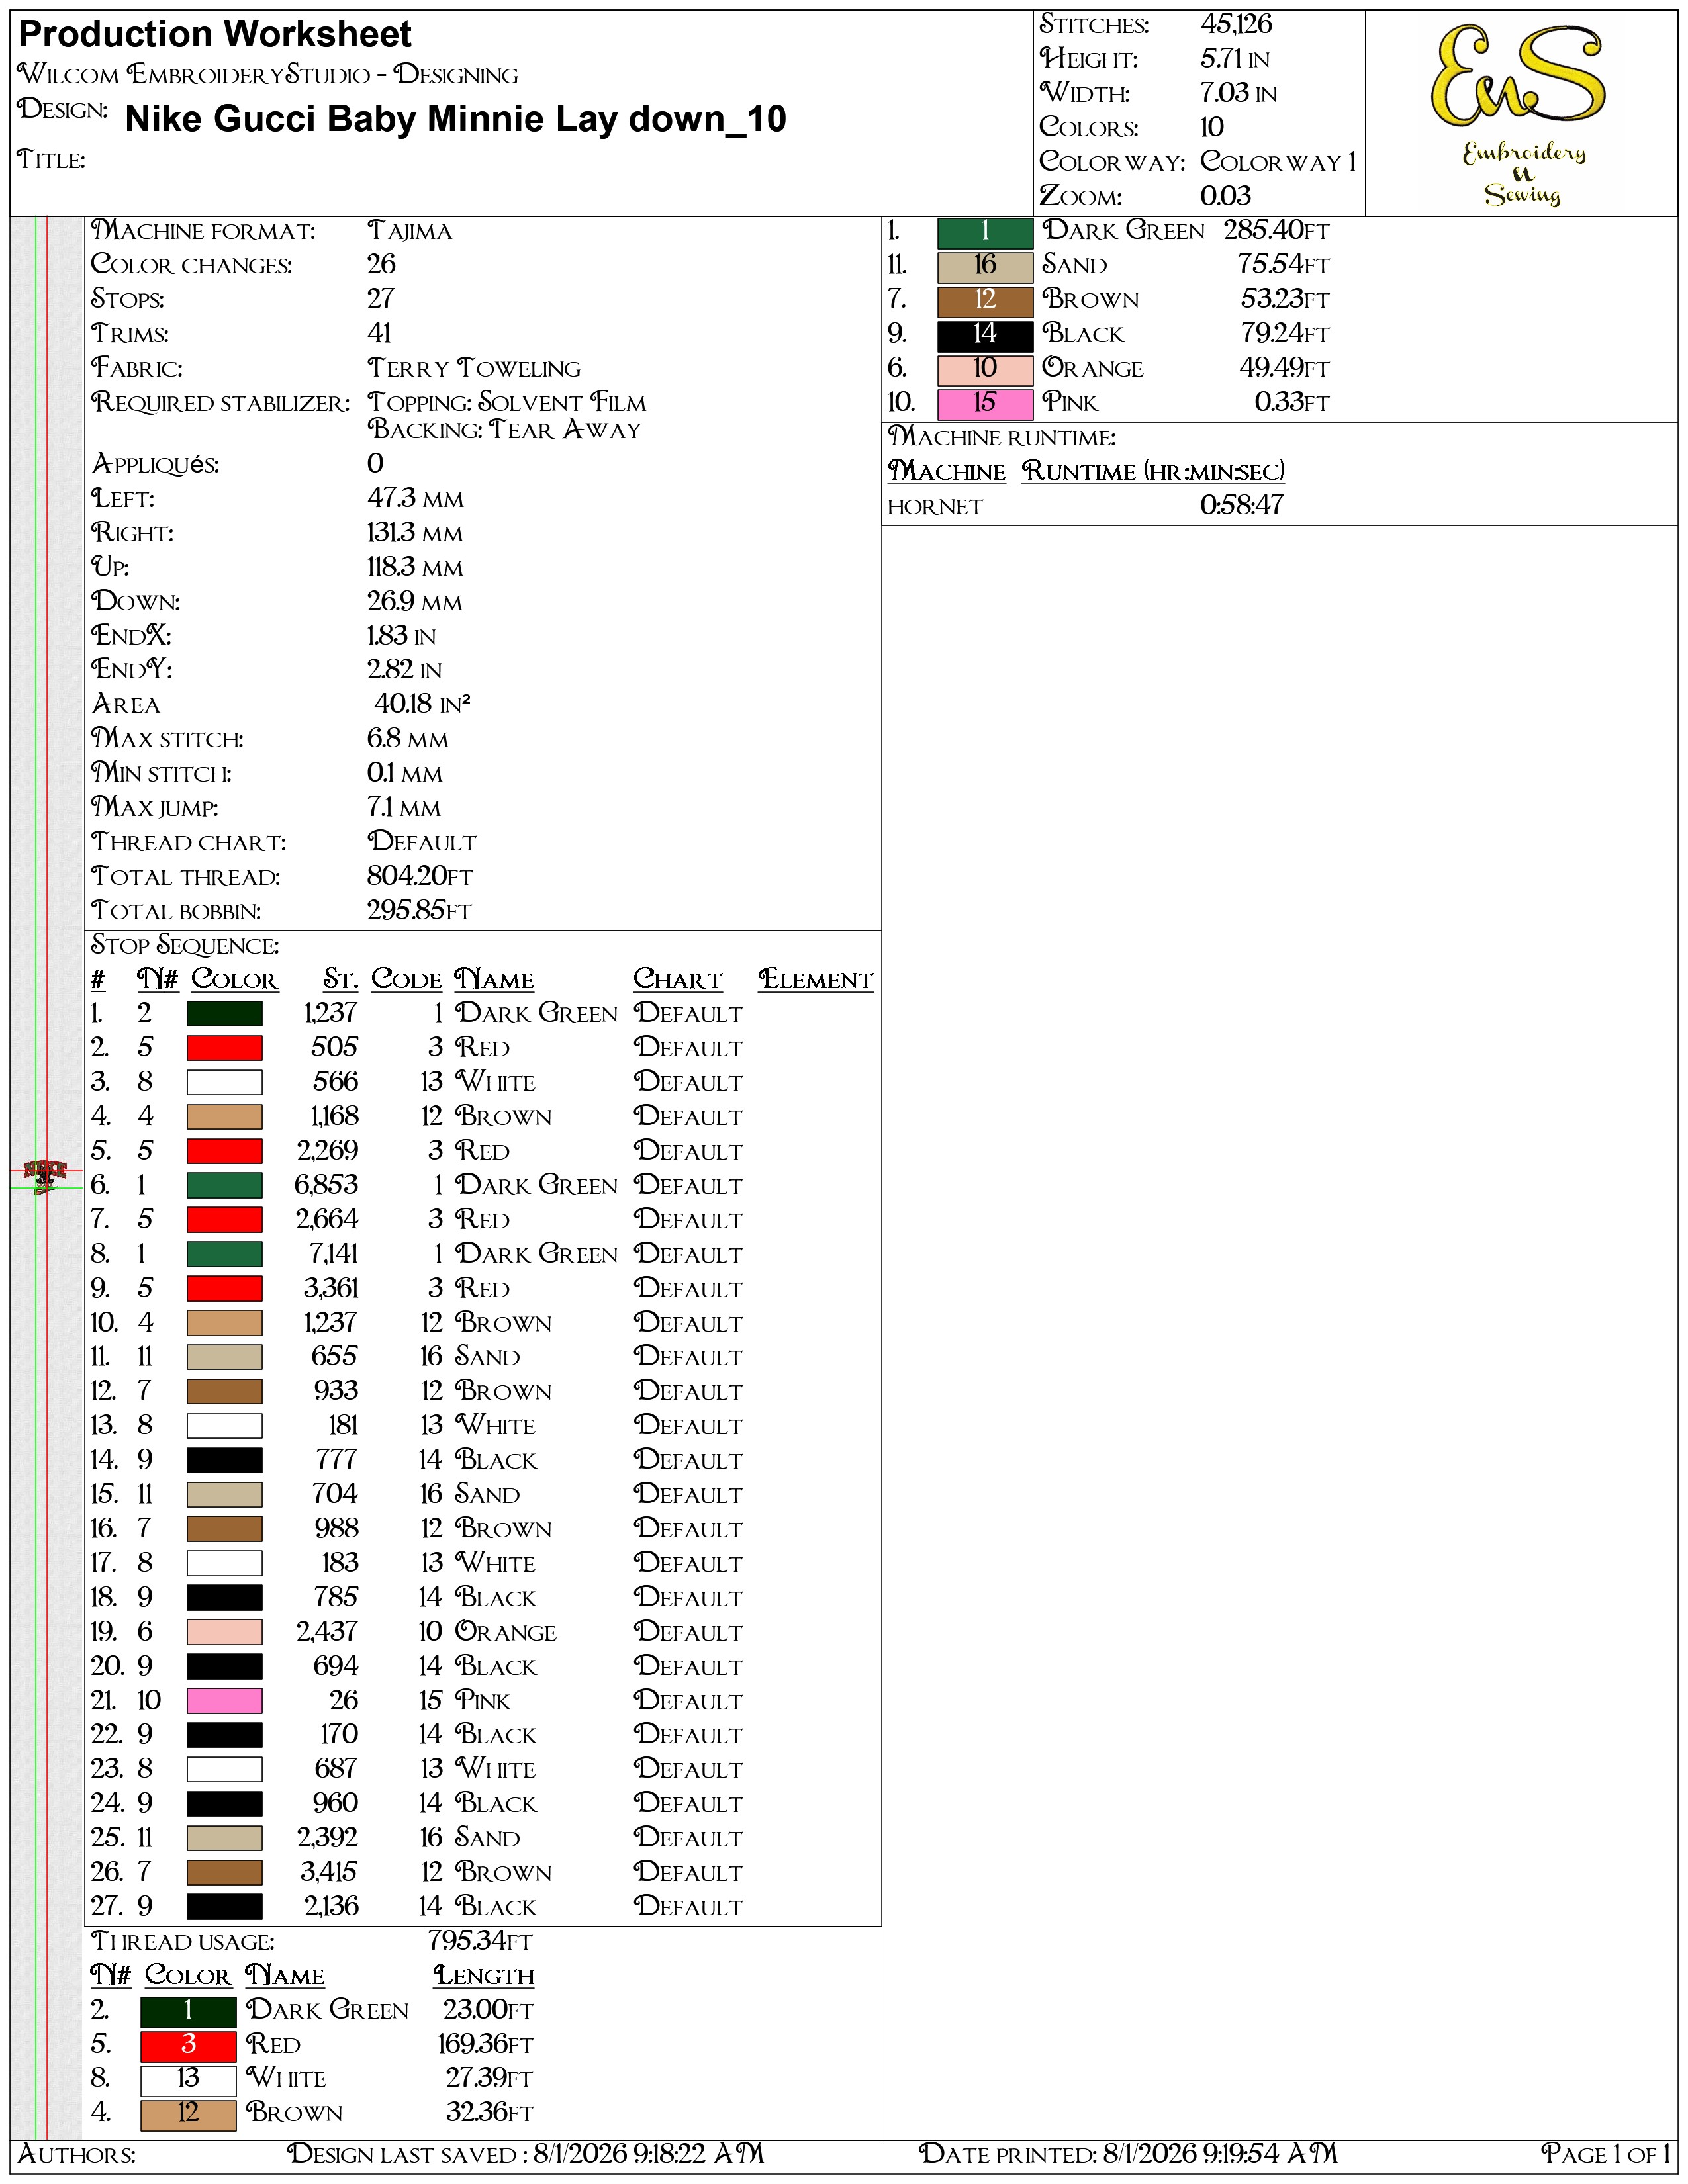Select the stitch count 7,141 in row 8
This screenshot has width=1688, height=2184.
pos(334,1254)
